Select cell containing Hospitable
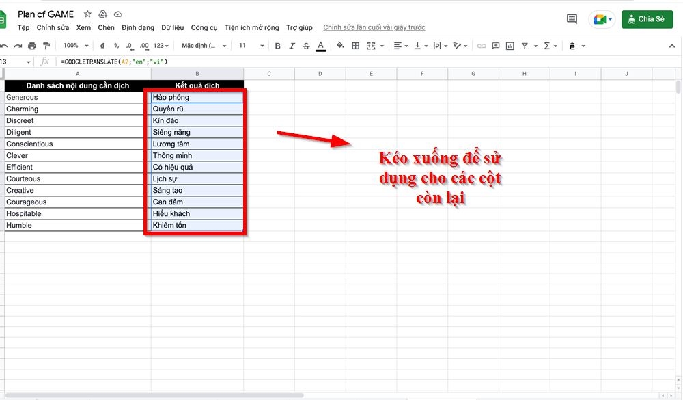Screen dimensions: 683x400 78,214
